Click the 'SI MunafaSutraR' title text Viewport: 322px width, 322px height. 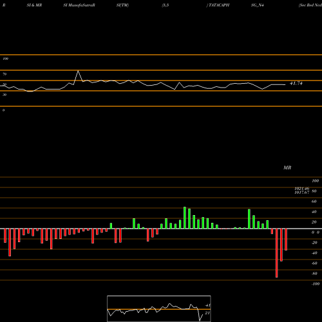coord(79,5)
